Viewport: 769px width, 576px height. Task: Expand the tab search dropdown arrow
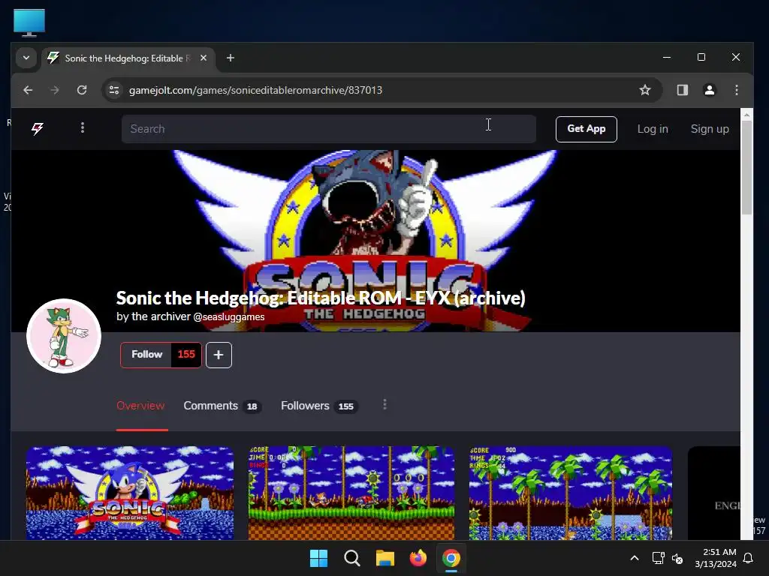(26, 58)
